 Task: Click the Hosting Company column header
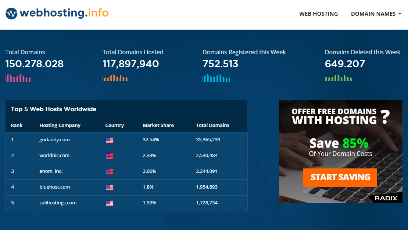[60, 125]
